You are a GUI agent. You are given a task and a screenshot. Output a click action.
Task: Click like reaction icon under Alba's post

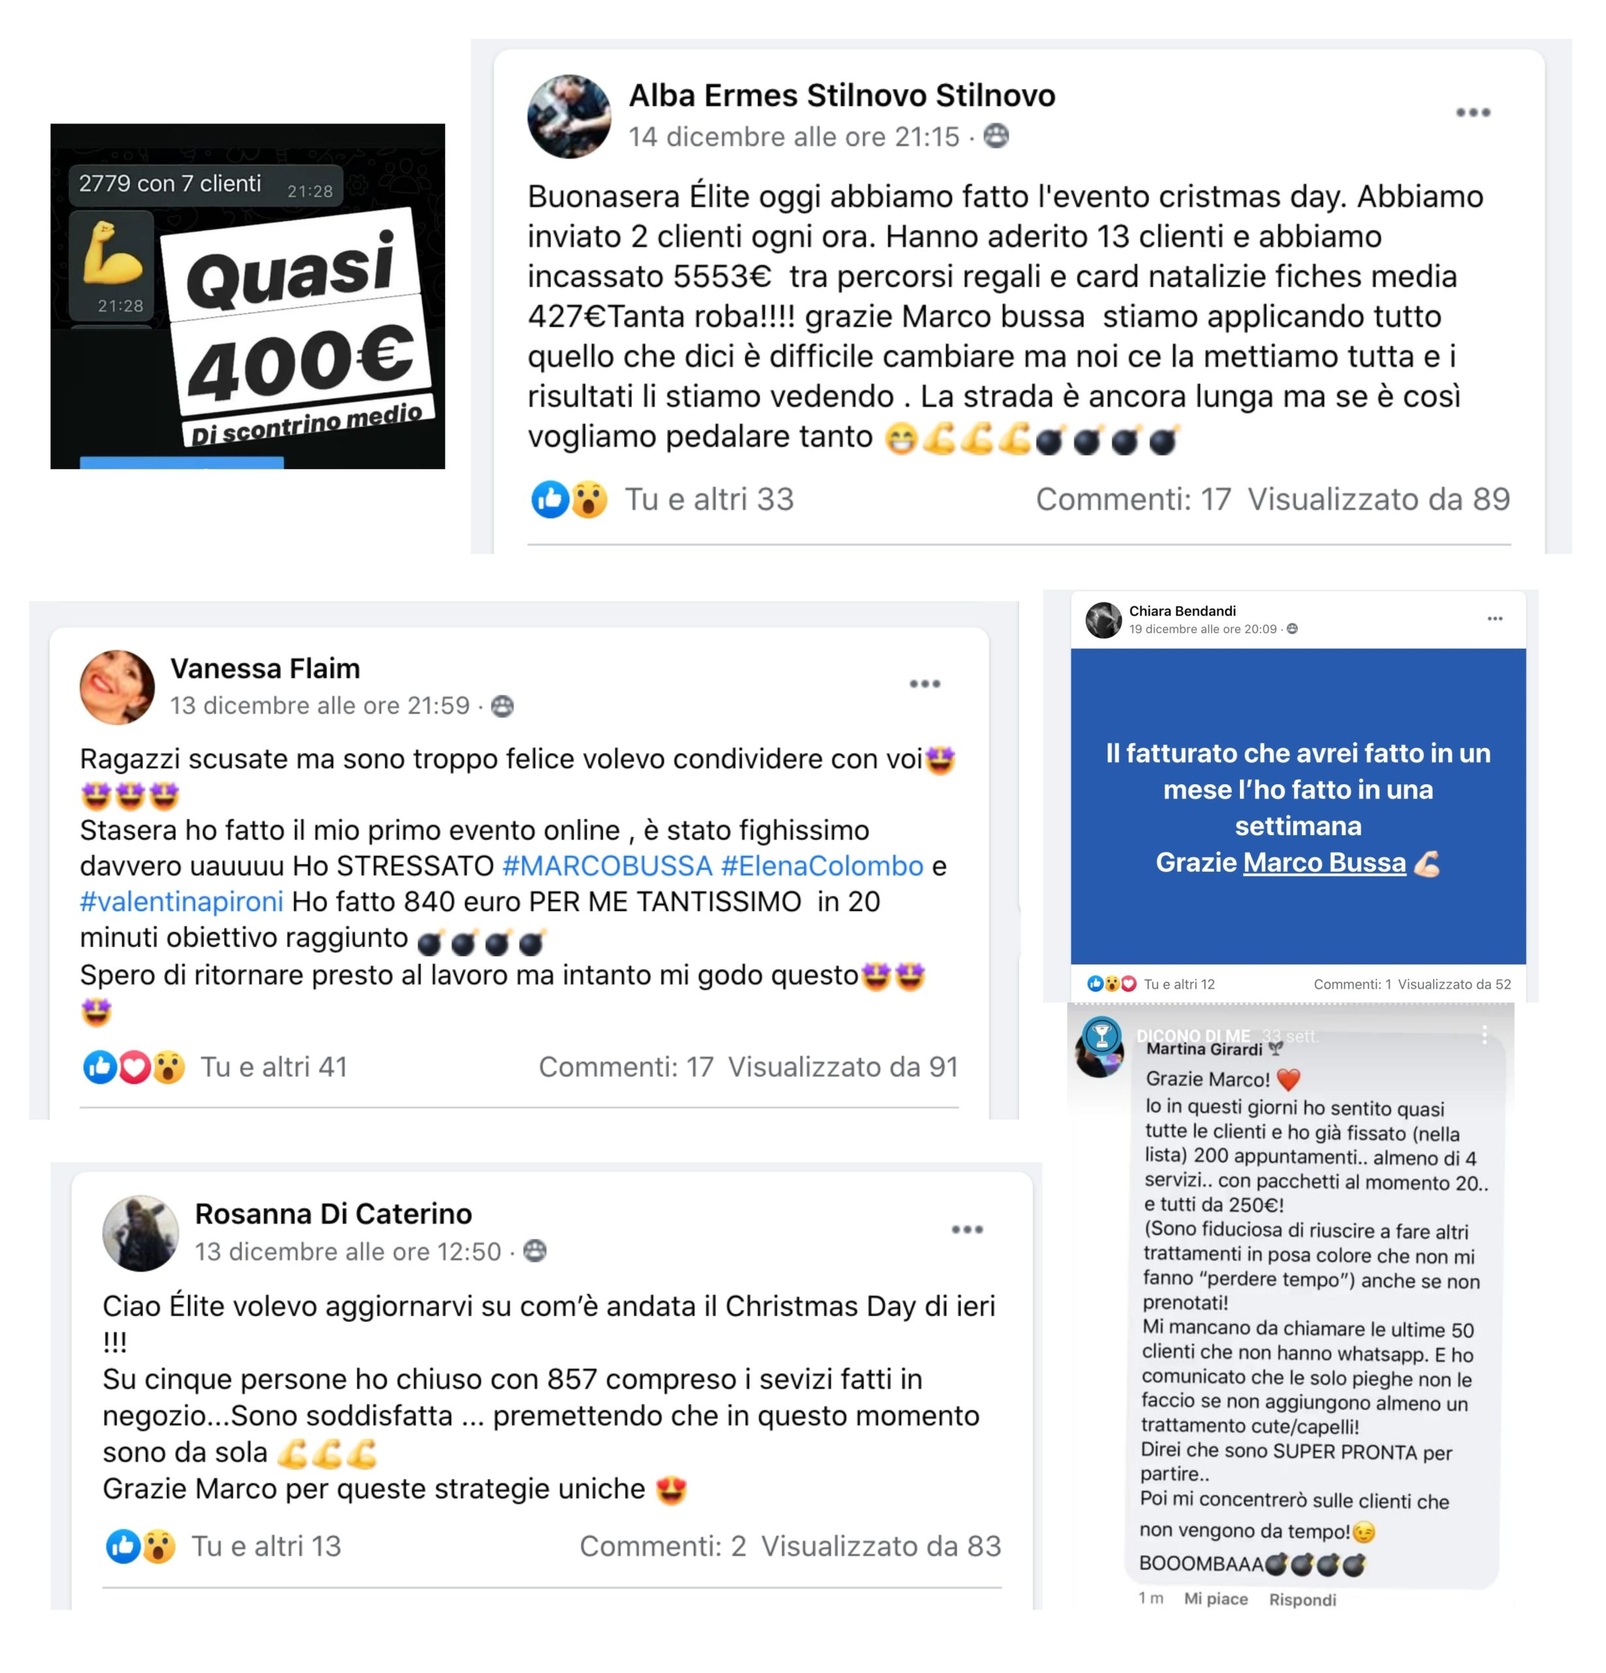[x=549, y=499]
